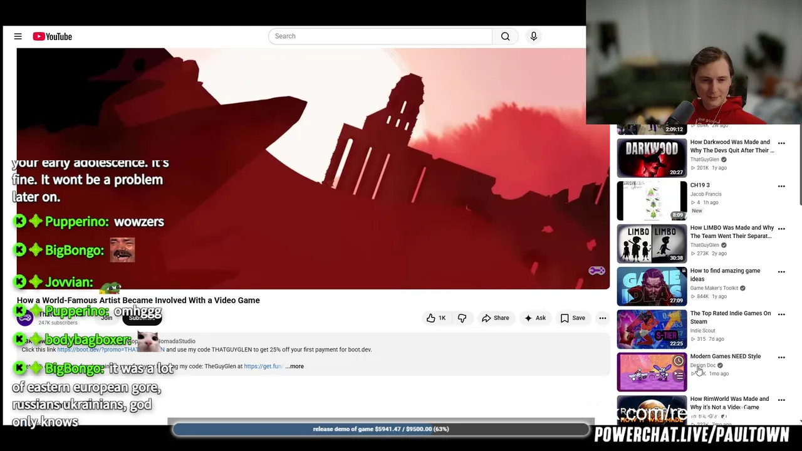Image resolution: width=802 pixels, height=451 pixels.
Task: Open the Share dialog
Action: (495, 318)
